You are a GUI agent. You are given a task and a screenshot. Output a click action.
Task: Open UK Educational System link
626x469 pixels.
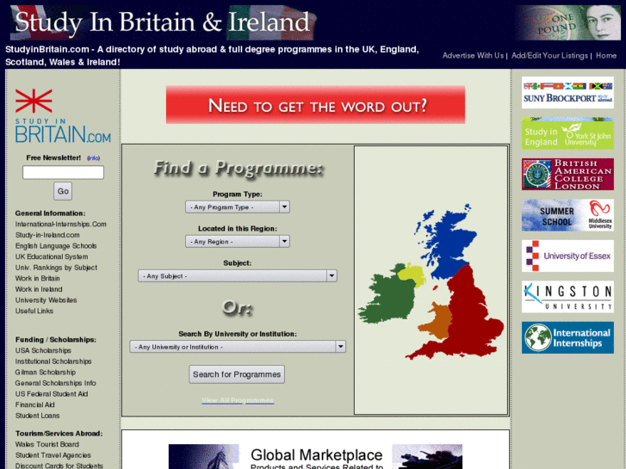tap(52, 256)
